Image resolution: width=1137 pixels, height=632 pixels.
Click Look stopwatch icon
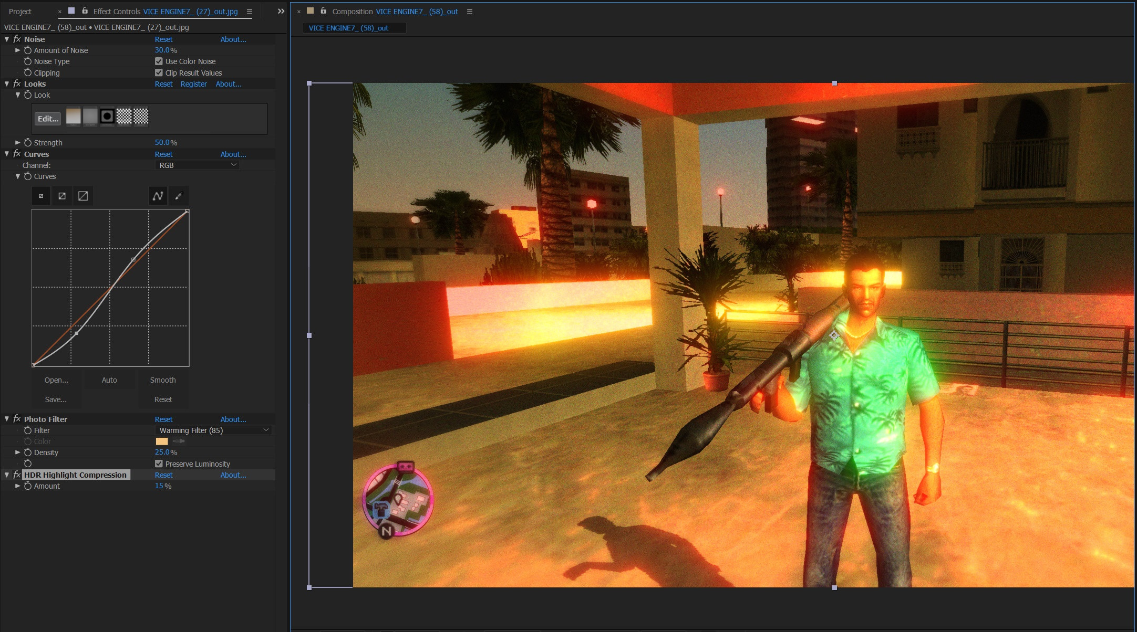coord(28,95)
